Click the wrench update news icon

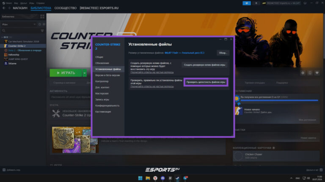coord(56,113)
